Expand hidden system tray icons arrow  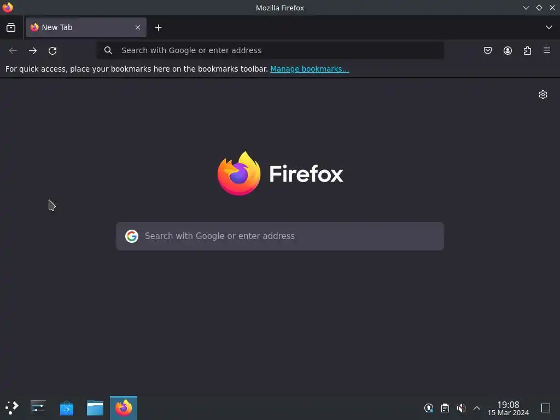tap(477, 408)
